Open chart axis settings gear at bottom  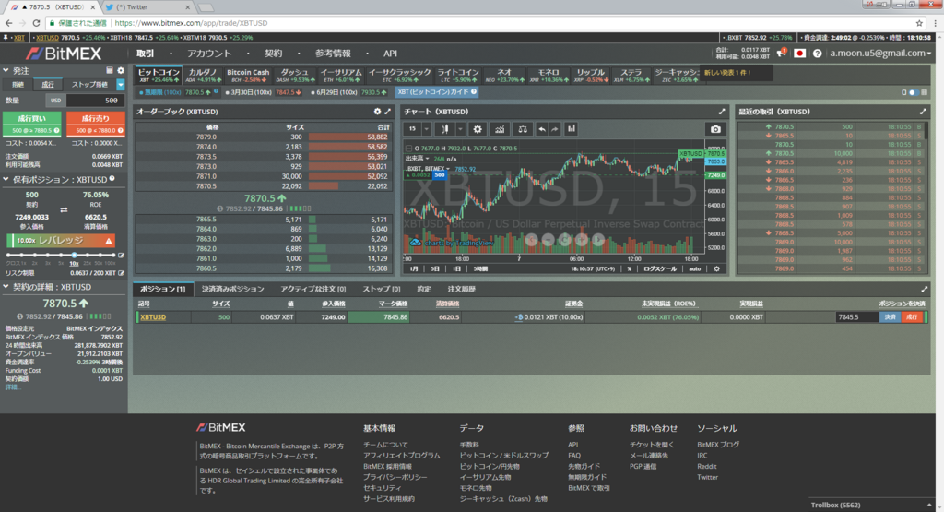tap(716, 268)
